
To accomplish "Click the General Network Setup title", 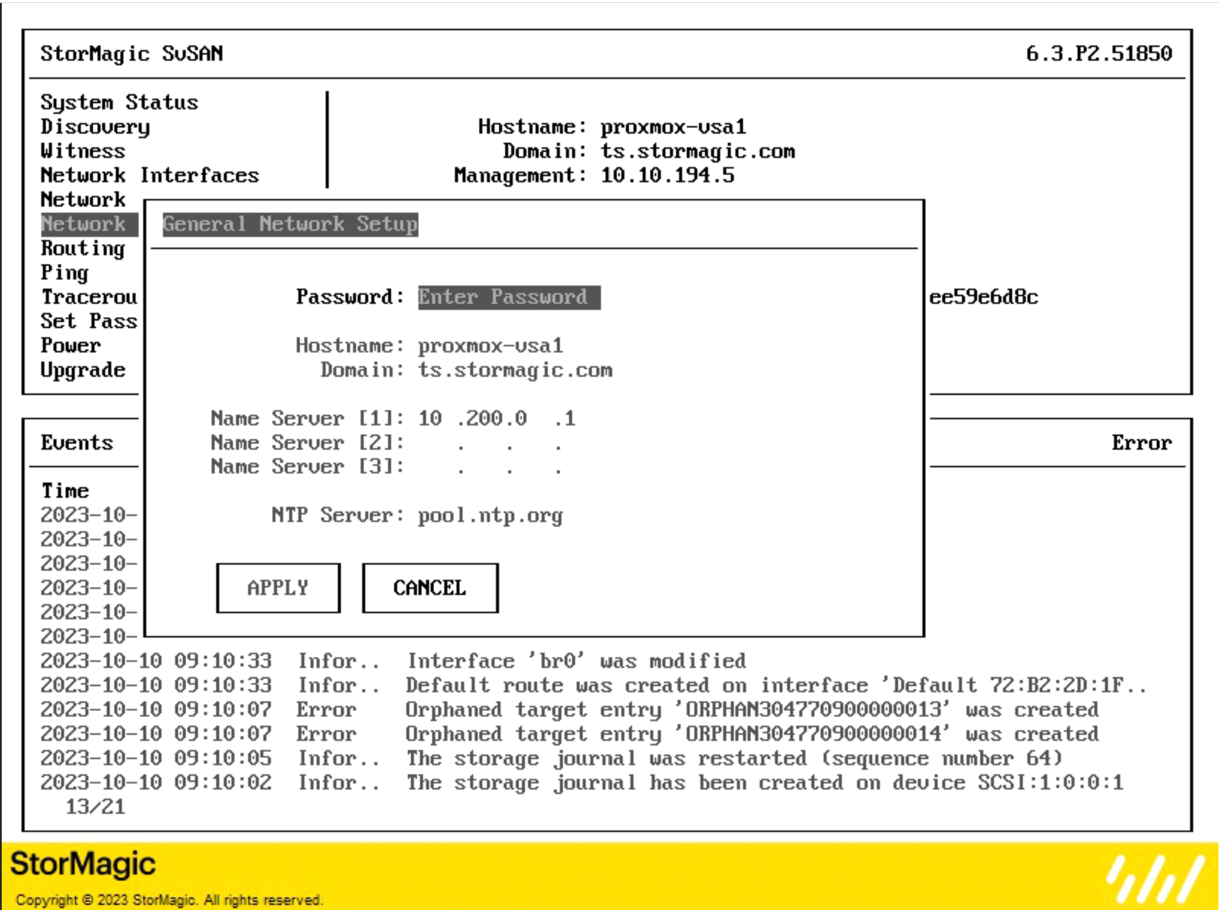I will click(290, 224).
